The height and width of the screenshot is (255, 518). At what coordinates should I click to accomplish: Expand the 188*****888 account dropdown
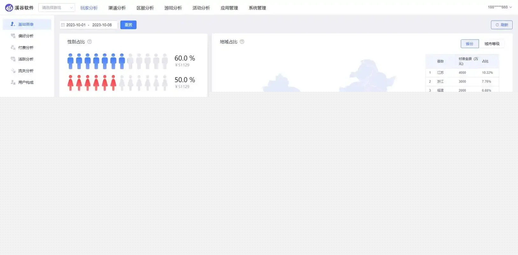coord(500,7)
